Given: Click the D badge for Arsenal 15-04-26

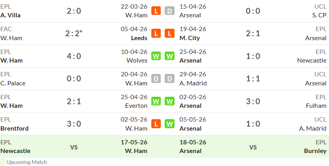Looking at the screenshot, I should tap(169, 11).
